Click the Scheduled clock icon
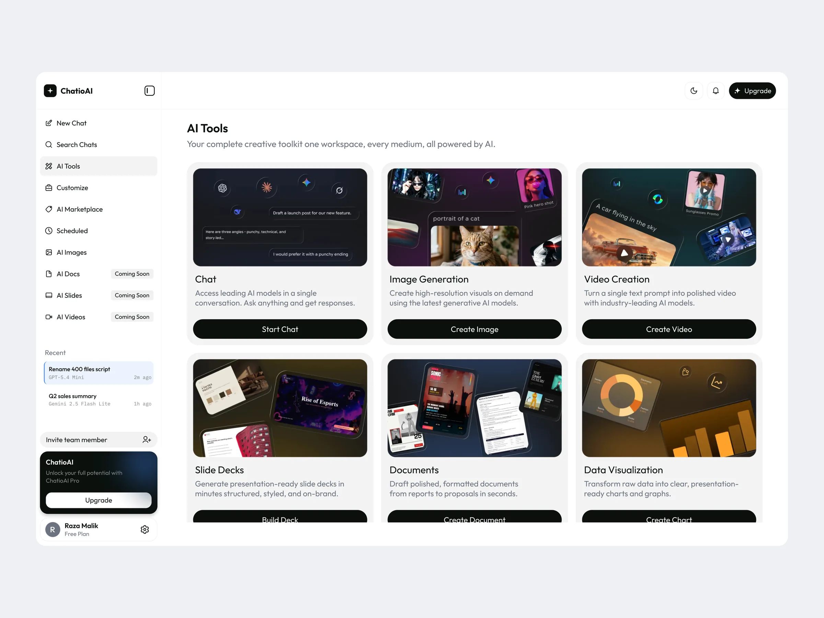 [49, 231]
